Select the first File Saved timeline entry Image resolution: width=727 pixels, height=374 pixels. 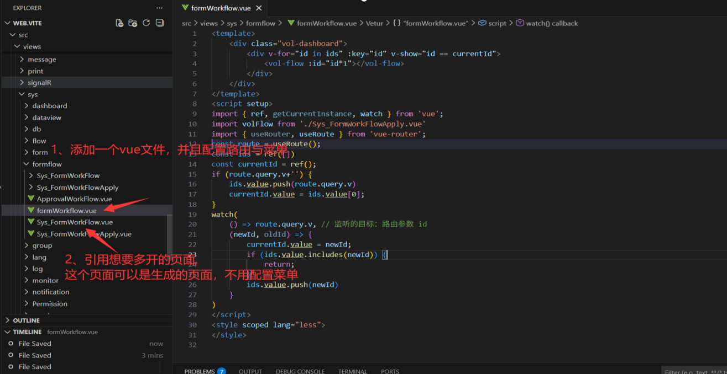[x=35, y=344]
